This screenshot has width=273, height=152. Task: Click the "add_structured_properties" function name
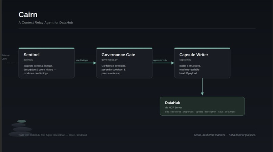pos(179,112)
